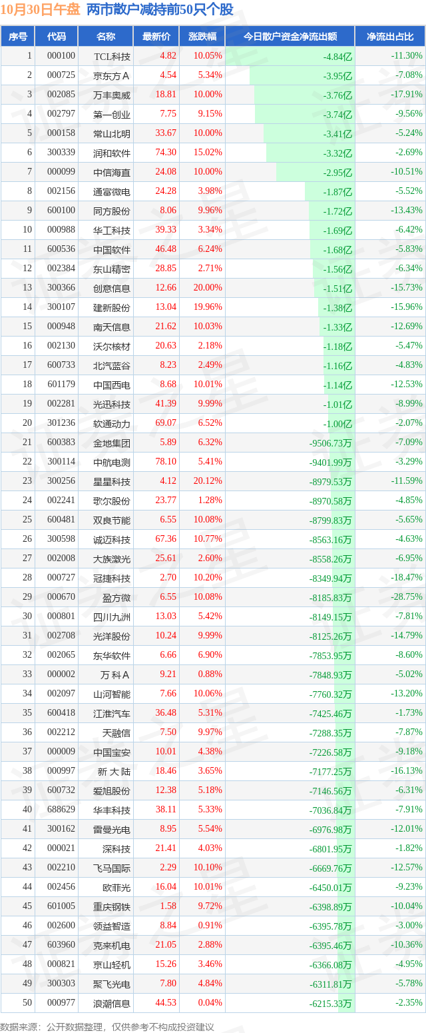Click stock name 聚飞光电
This screenshot has height=1033, width=426.
[x=112, y=984]
